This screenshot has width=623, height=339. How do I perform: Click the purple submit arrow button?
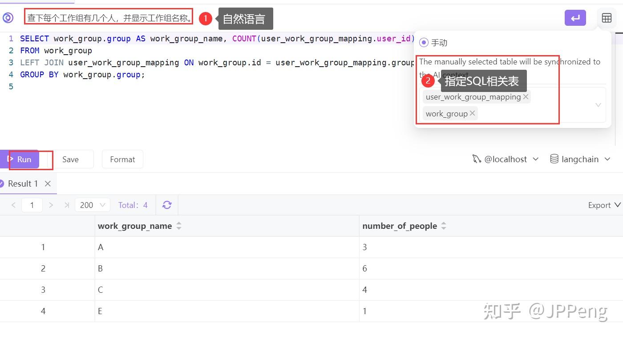pyautogui.click(x=575, y=18)
